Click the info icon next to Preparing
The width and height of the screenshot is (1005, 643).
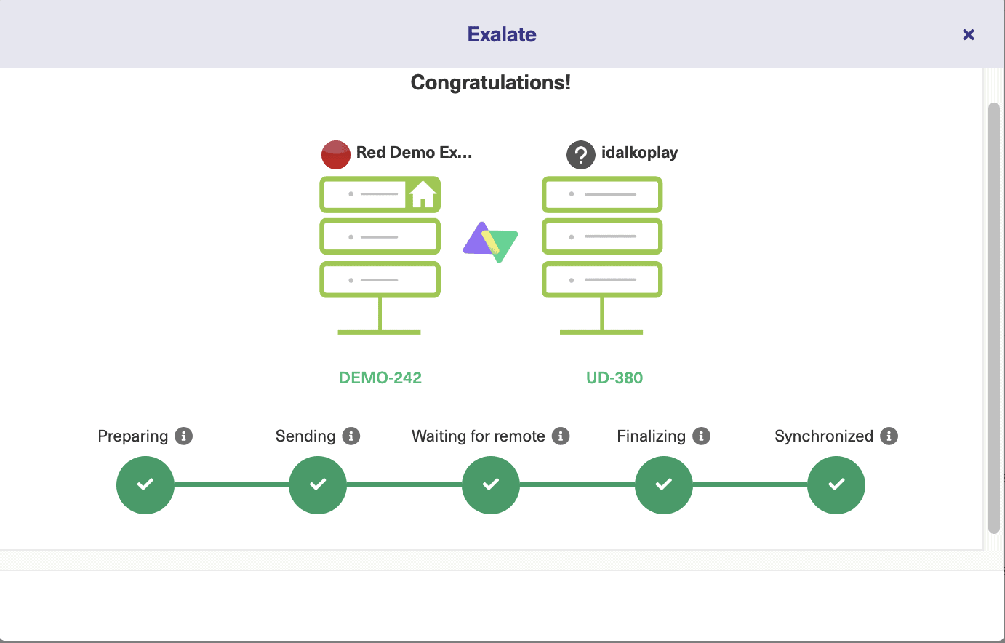click(x=184, y=436)
